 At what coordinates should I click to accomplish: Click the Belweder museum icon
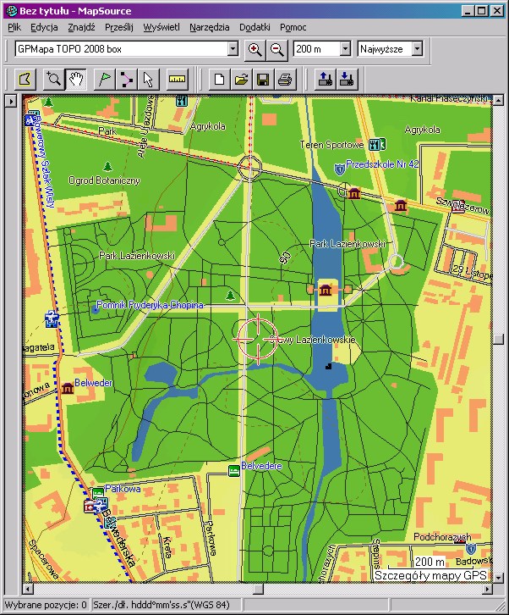click(x=68, y=388)
